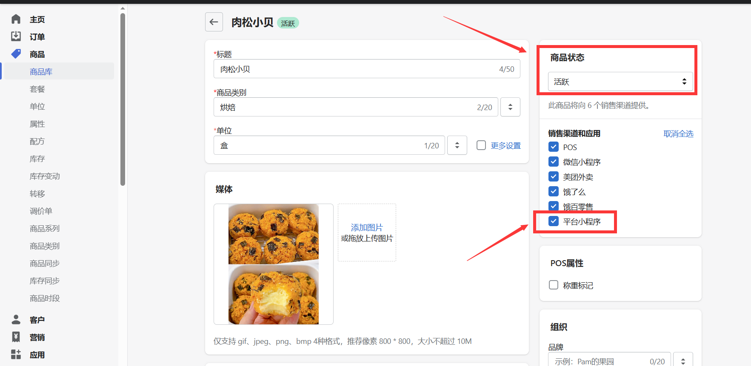The width and height of the screenshot is (751, 366).
Task: Click the customer person icon beside 客户
Action: tap(16, 319)
